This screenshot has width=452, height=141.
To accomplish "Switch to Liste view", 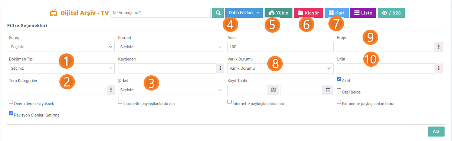I will click(x=363, y=13).
